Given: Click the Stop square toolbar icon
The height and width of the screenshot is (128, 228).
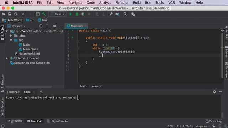Looking at the screenshot, I should 89,14.
